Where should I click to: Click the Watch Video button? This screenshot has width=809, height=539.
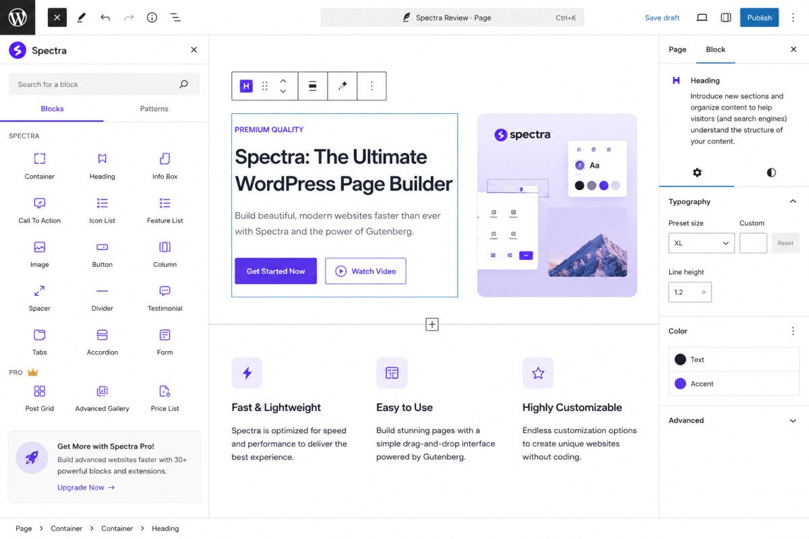click(x=365, y=271)
